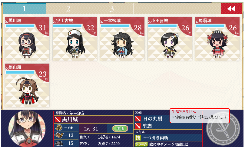245x149 pixels.
Task: Switch to squad tab 2
Action: click(x=68, y=8)
